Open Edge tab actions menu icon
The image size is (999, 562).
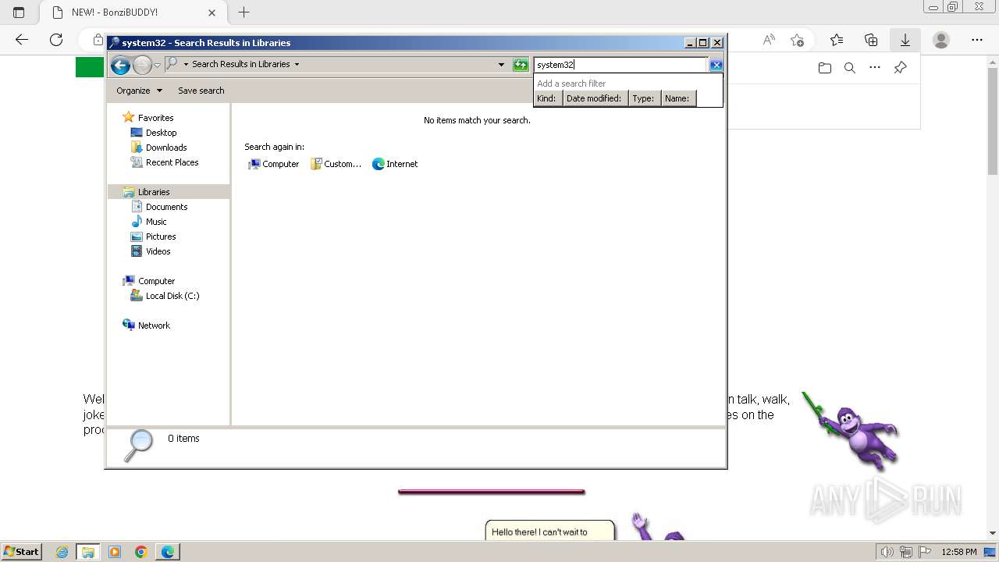tap(19, 12)
